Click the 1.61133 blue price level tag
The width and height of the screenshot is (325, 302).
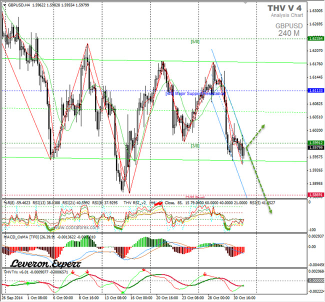click(x=315, y=90)
